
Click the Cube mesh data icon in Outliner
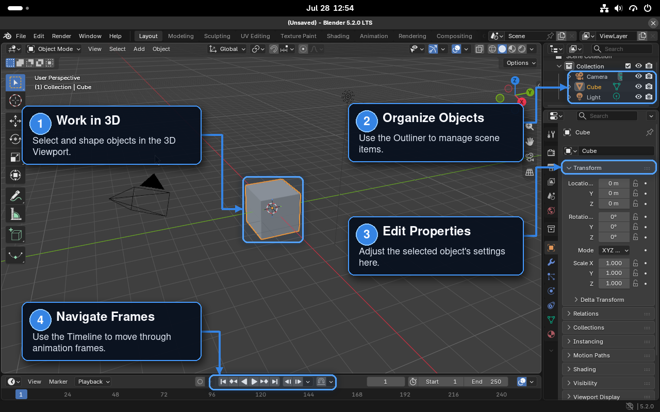coord(616,87)
